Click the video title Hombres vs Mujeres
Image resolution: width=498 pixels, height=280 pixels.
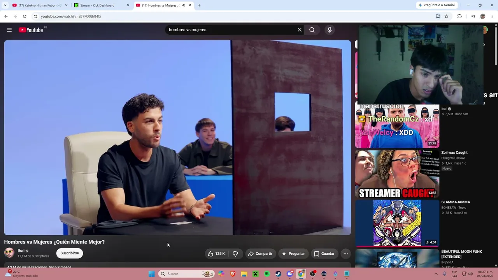click(54, 242)
